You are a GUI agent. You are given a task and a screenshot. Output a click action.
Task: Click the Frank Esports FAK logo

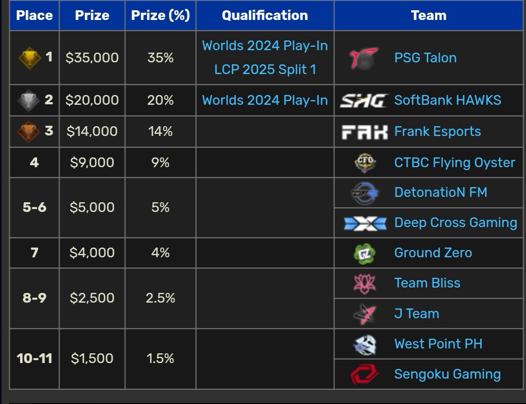tap(364, 132)
